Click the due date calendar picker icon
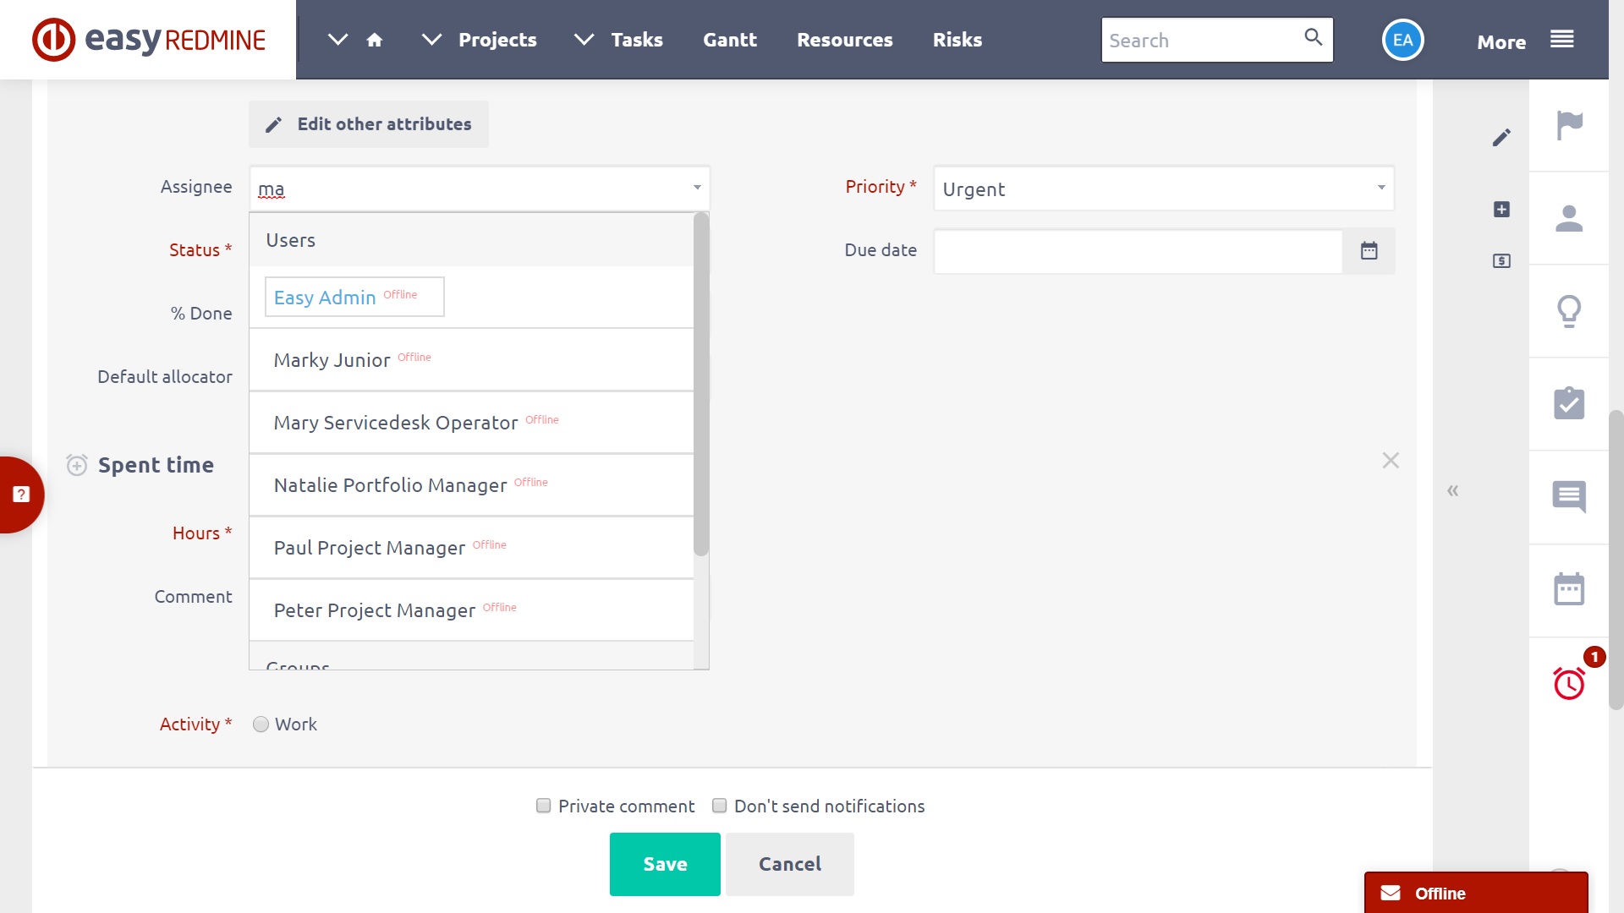 [x=1369, y=250]
